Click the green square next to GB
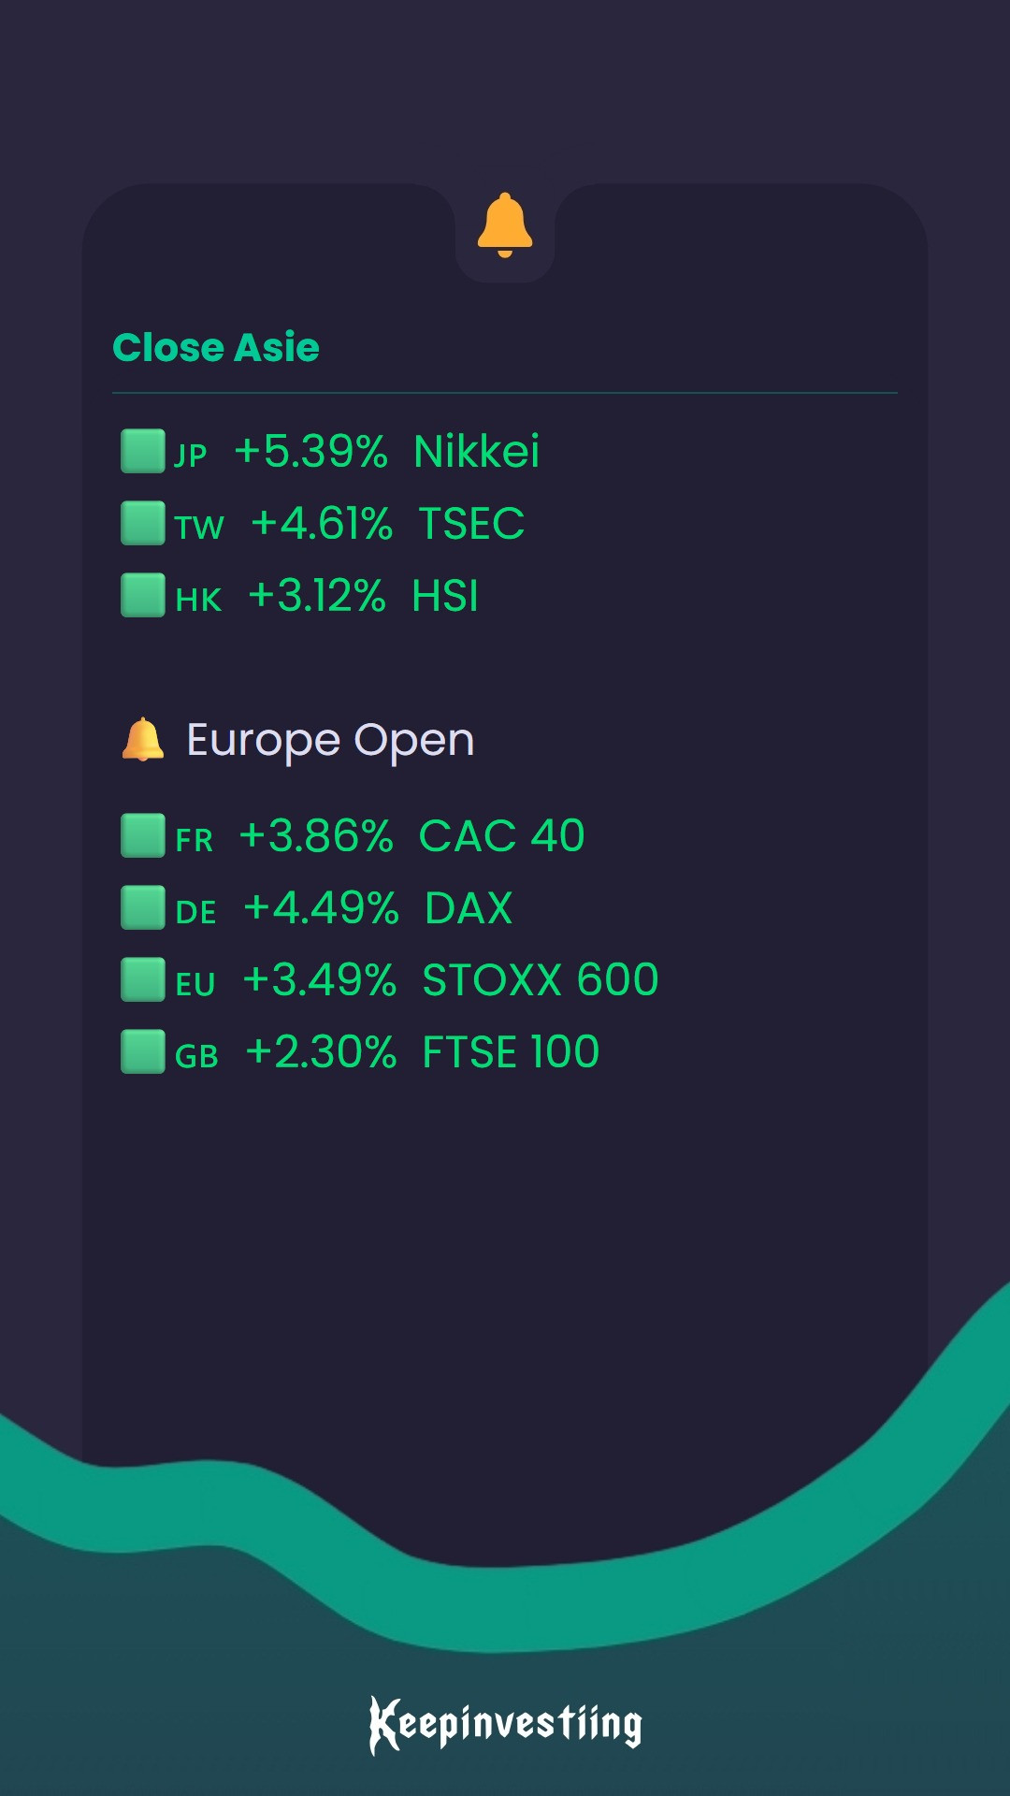The height and width of the screenshot is (1796, 1010). point(143,1051)
